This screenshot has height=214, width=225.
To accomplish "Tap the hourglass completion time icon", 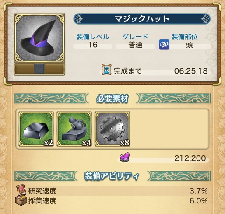I will coord(107,70).
